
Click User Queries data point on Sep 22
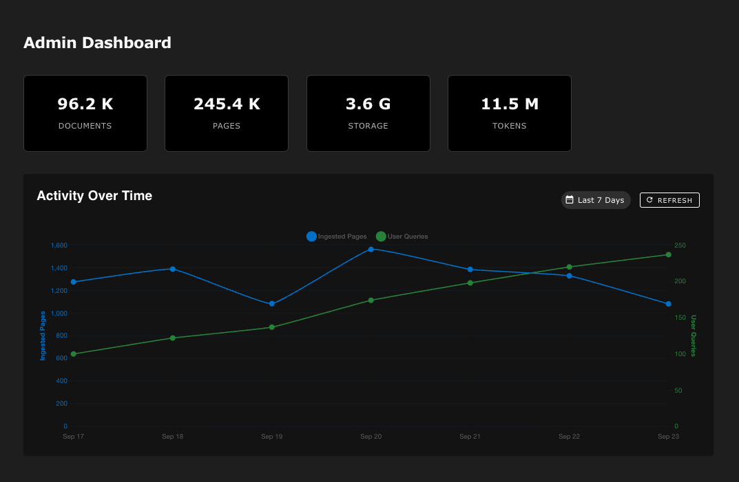click(569, 267)
